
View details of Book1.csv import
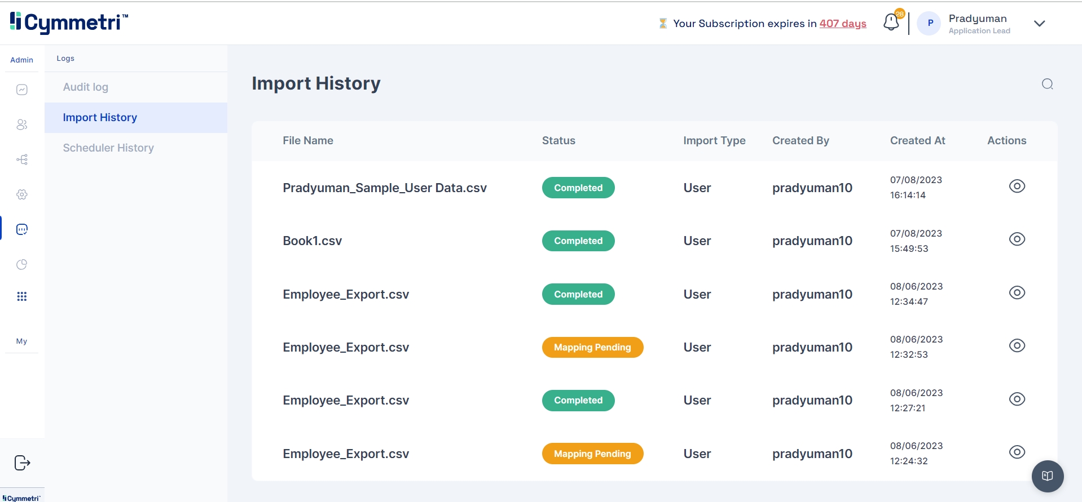click(x=1017, y=239)
